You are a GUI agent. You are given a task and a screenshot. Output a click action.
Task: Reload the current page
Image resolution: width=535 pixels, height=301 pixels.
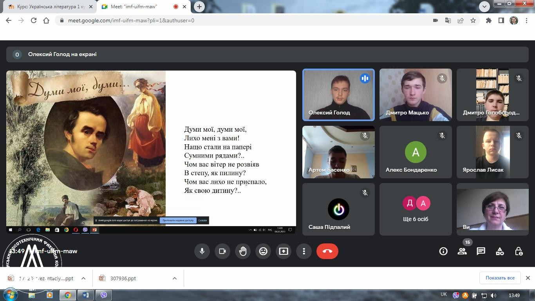(x=34, y=20)
